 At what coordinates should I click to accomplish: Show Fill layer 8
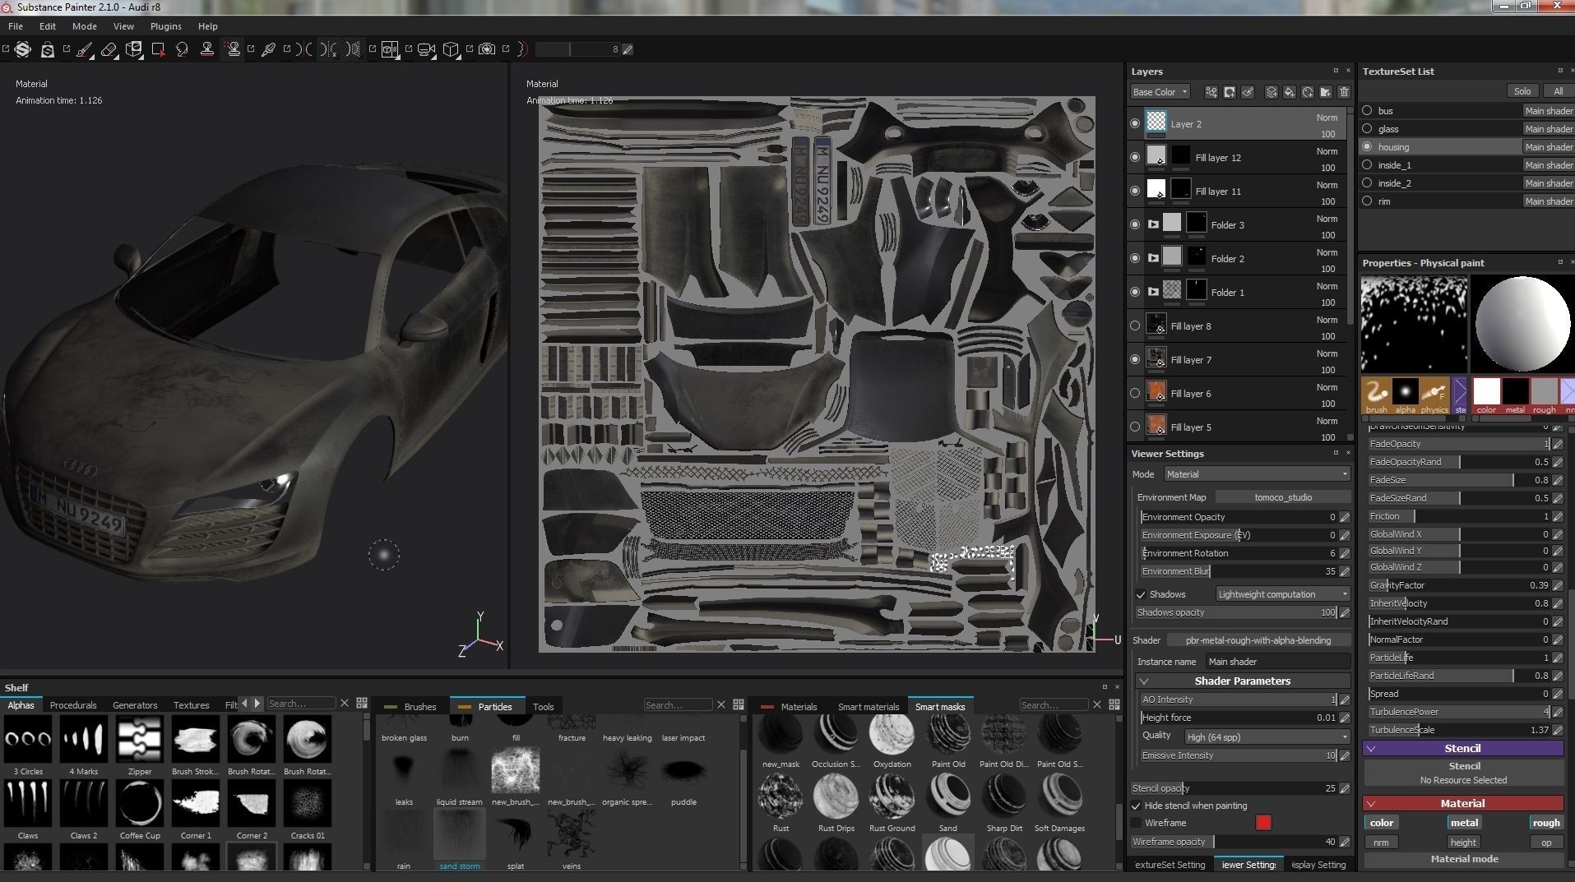[1135, 326]
